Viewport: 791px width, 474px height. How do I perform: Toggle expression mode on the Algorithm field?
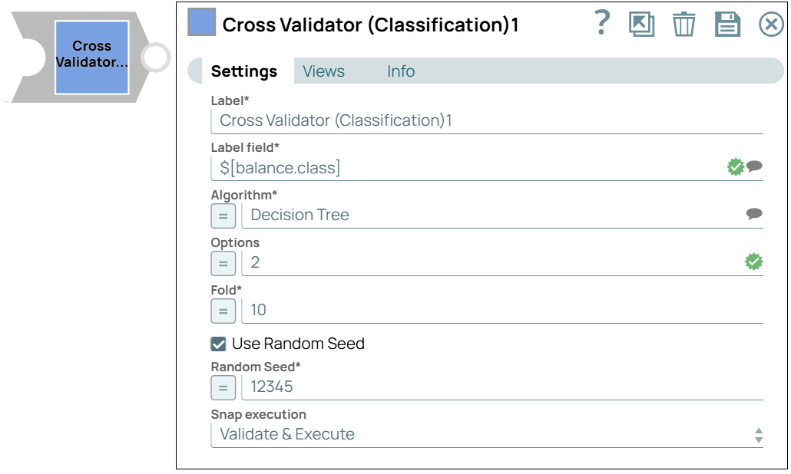223,216
